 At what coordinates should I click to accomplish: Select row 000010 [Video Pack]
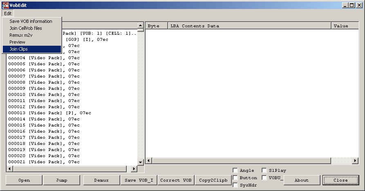[44, 95]
